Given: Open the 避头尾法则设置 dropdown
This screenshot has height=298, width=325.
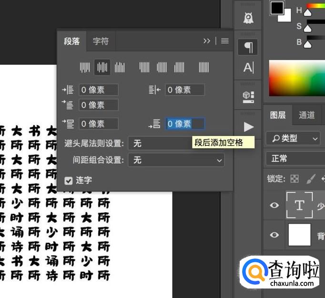Looking at the screenshot, I should [x=177, y=143].
